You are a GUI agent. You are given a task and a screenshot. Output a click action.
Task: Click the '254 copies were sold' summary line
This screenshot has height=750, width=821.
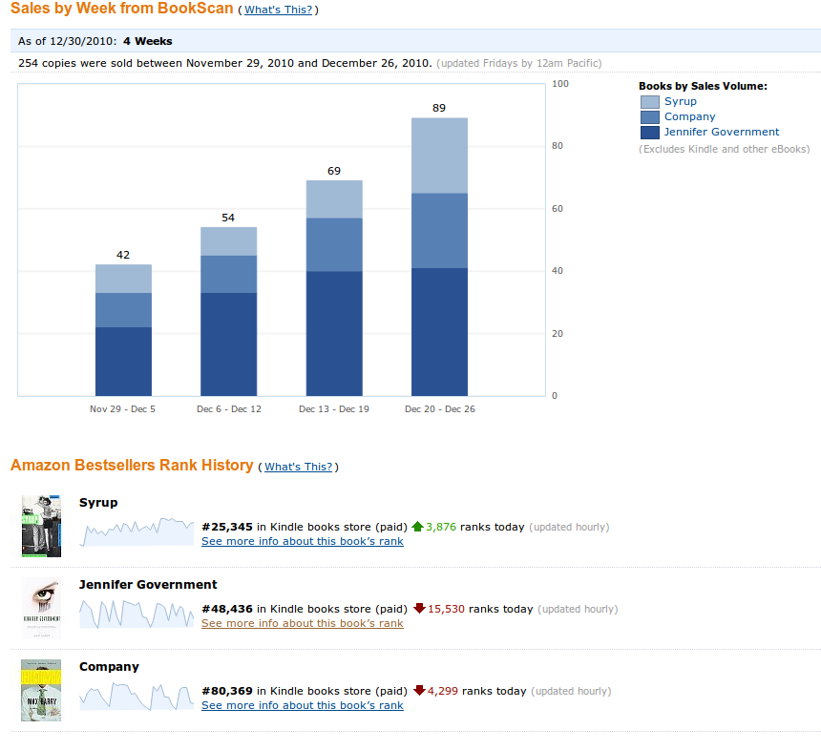225,63
